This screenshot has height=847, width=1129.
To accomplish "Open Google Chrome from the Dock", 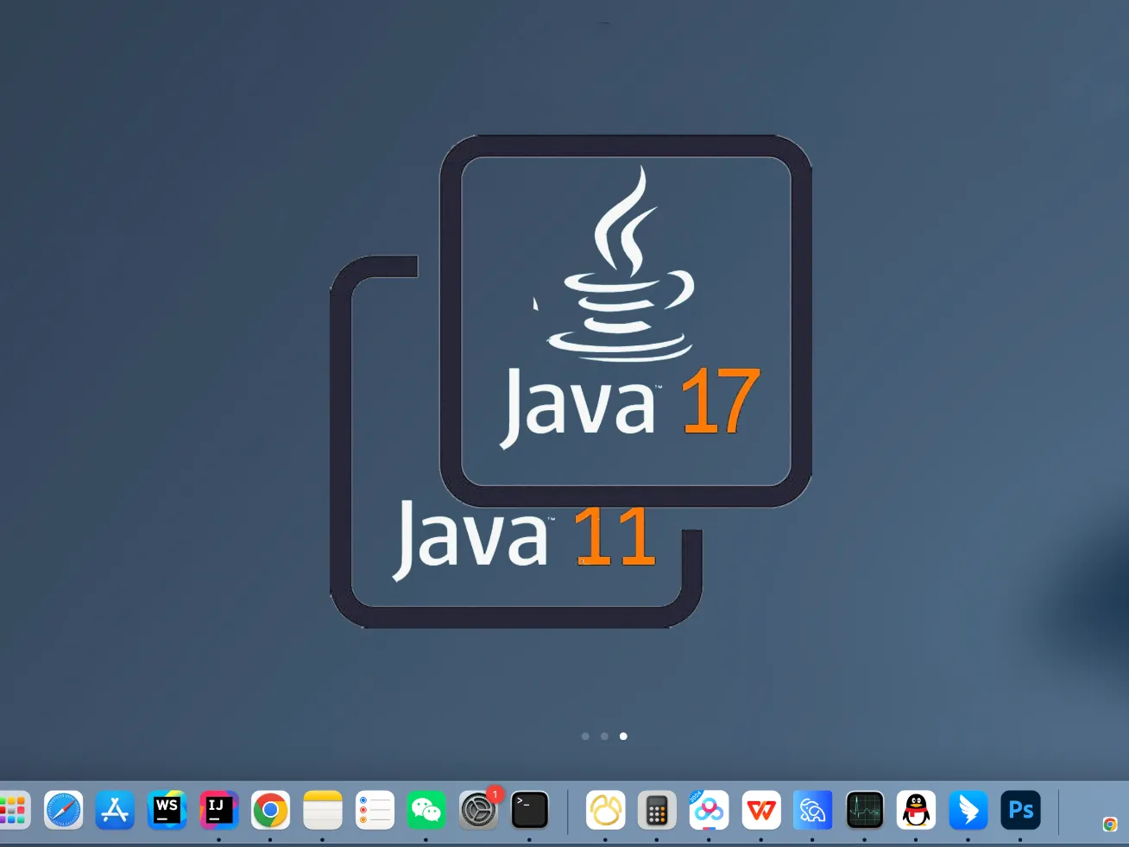I will [x=270, y=810].
